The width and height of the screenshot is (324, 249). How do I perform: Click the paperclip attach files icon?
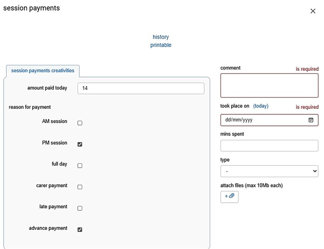pyautogui.click(x=229, y=196)
